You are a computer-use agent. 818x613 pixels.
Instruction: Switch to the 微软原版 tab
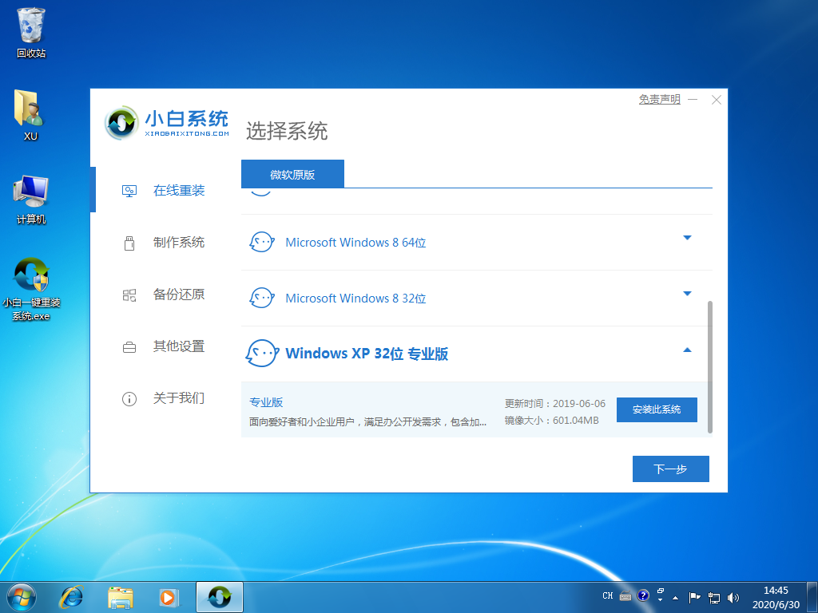[292, 173]
